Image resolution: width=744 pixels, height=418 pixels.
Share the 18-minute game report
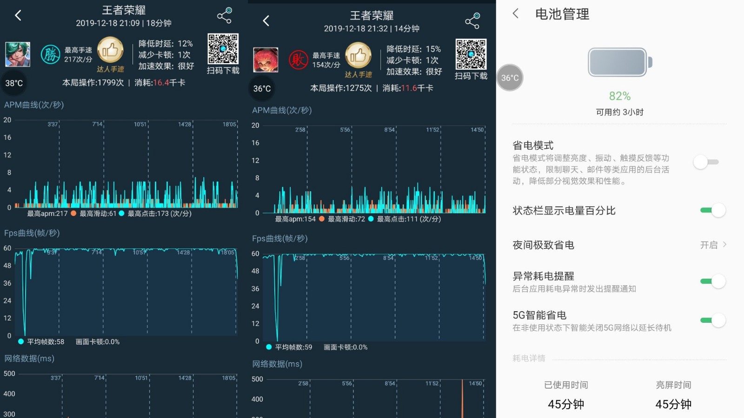(x=225, y=15)
